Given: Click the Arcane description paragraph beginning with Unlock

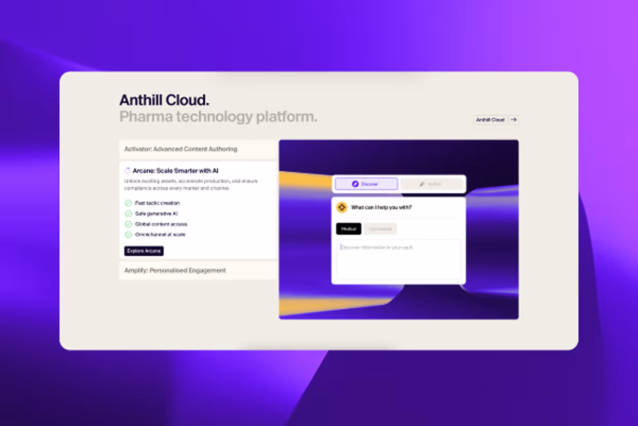Looking at the screenshot, I should pyautogui.click(x=191, y=185).
